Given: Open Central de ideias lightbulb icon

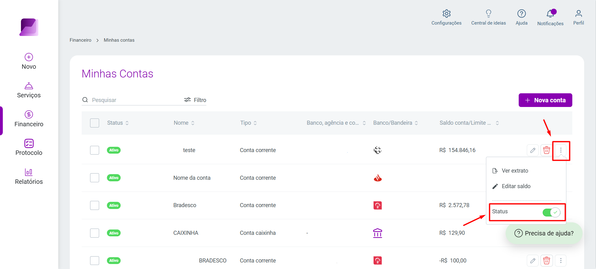Looking at the screenshot, I should point(488,13).
